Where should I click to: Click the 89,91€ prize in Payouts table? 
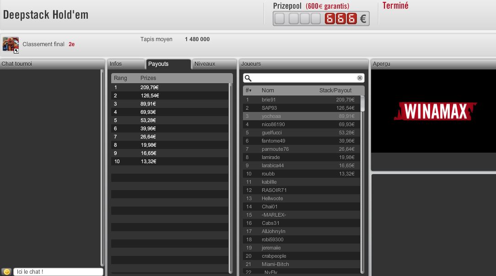[x=148, y=104]
